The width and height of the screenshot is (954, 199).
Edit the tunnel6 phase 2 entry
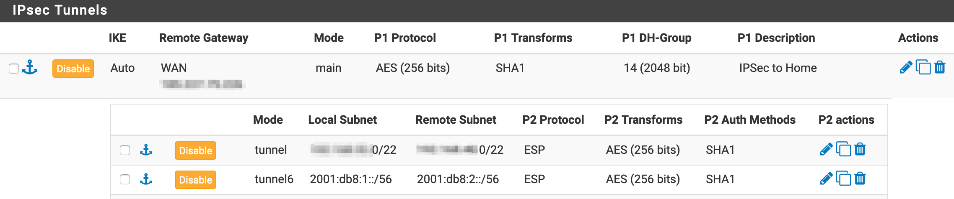[x=826, y=179]
